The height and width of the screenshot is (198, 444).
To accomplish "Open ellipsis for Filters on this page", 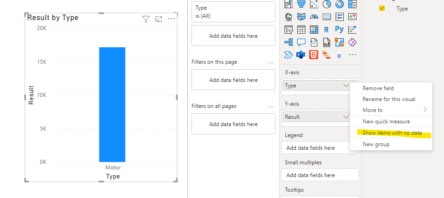I will click(x=271, y=62).
